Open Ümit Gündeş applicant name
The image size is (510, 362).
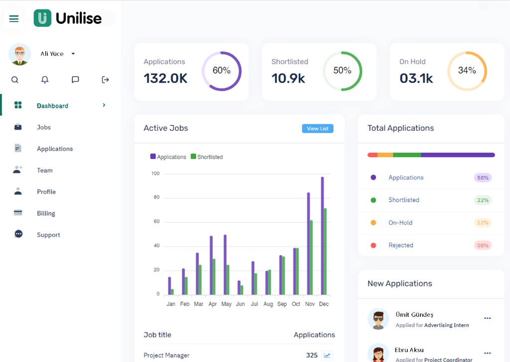[x=414, y=315]
